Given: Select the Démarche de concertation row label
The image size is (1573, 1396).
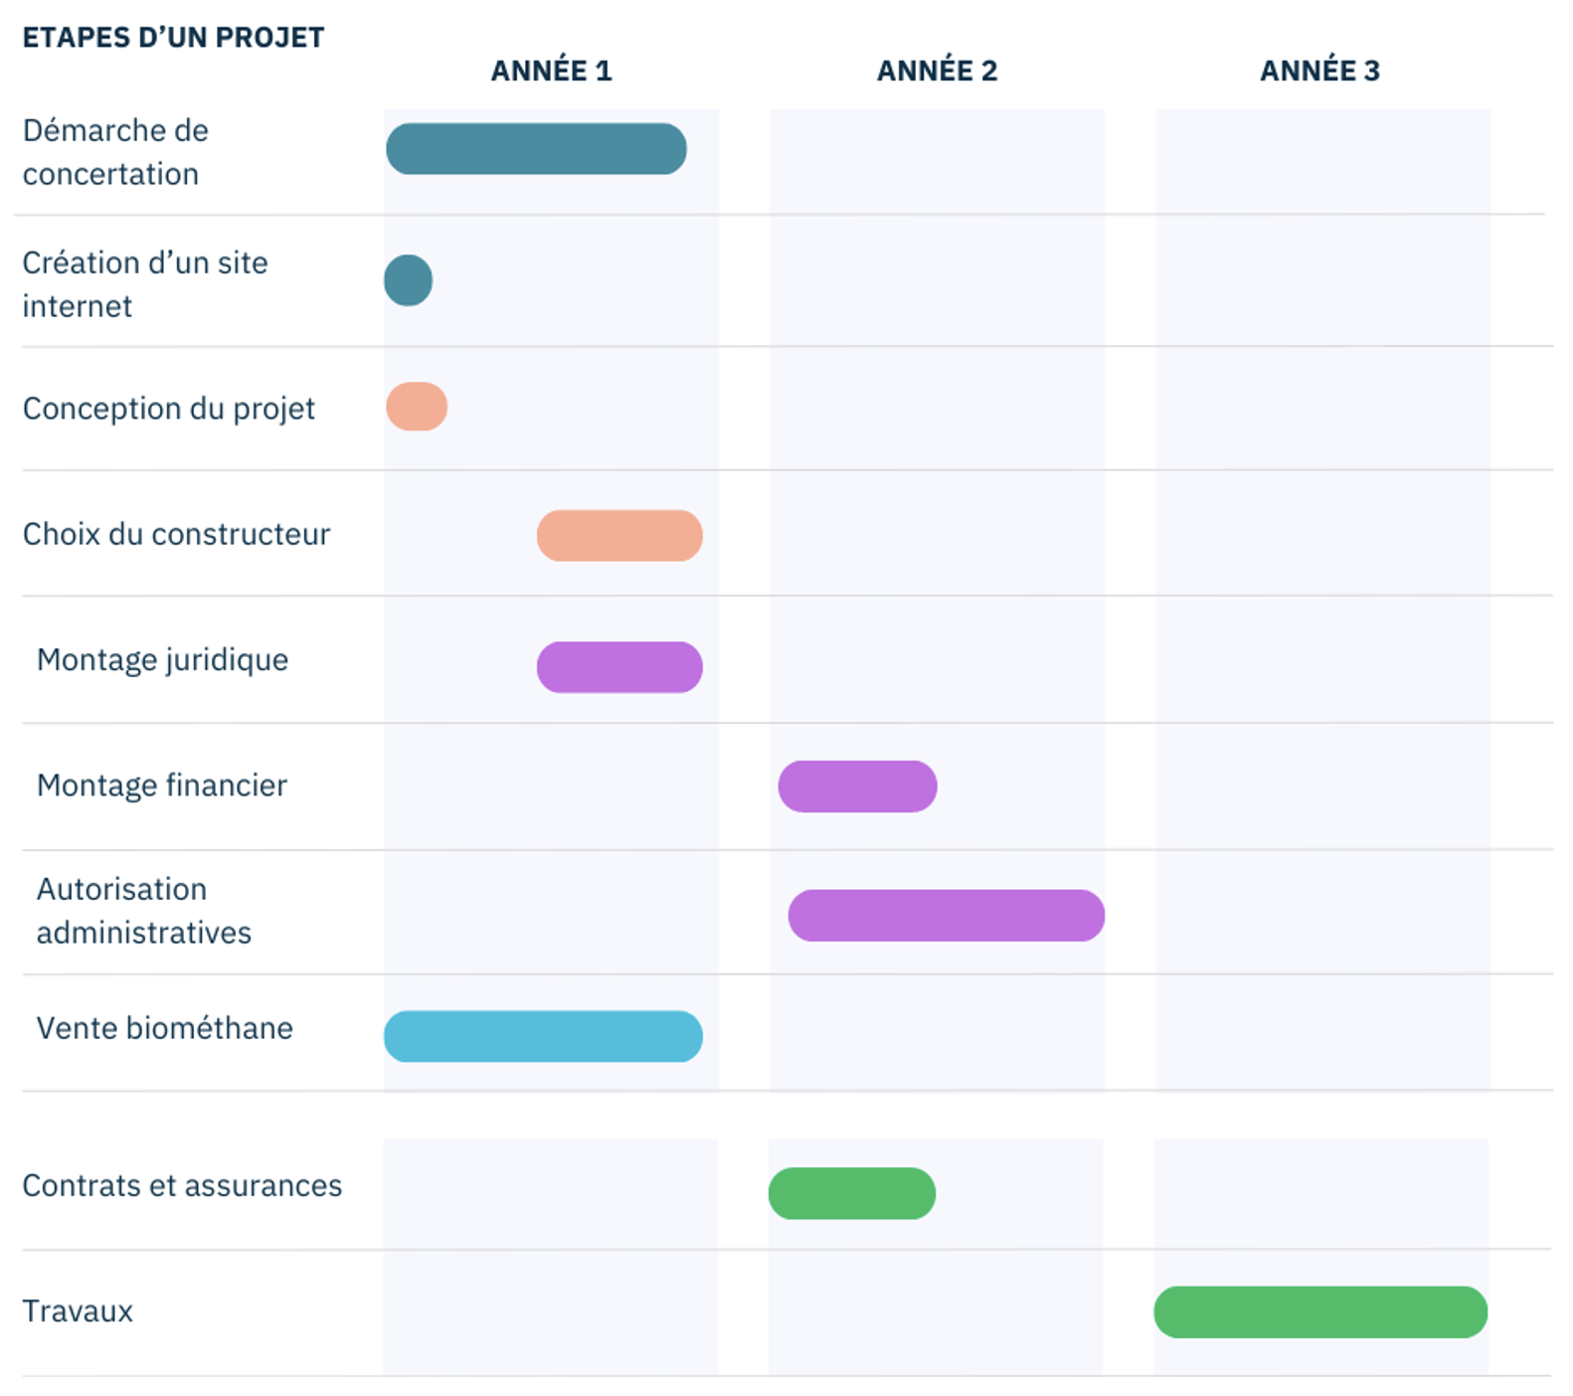Looking at the screenshot, I should coord(115,152).
